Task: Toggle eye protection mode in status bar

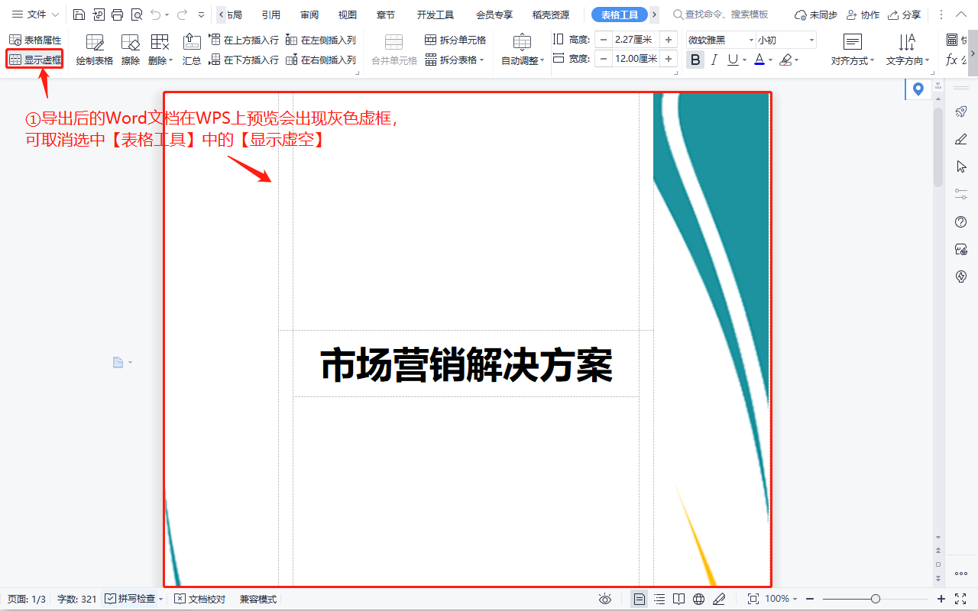Action: pyautogui.click(x=605, y=599)
